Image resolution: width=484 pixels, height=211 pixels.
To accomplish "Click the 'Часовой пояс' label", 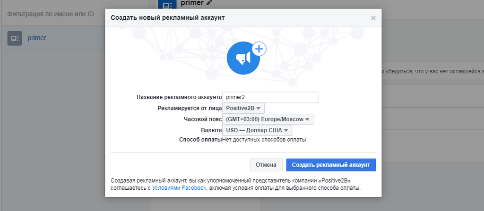I will point(202,119).
